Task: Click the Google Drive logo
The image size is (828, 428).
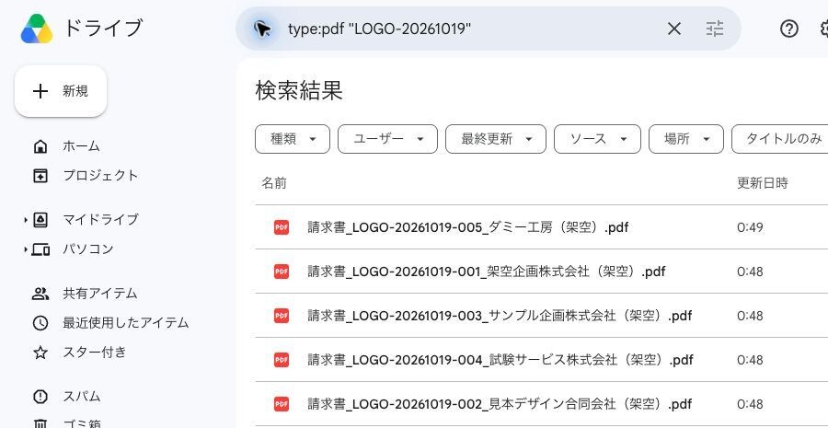Action: click(x=37, y=28)
